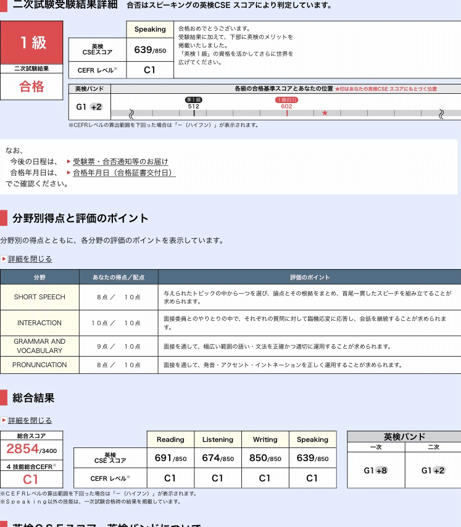Click the あなたの得点／配点 column header

pos(118,277)
